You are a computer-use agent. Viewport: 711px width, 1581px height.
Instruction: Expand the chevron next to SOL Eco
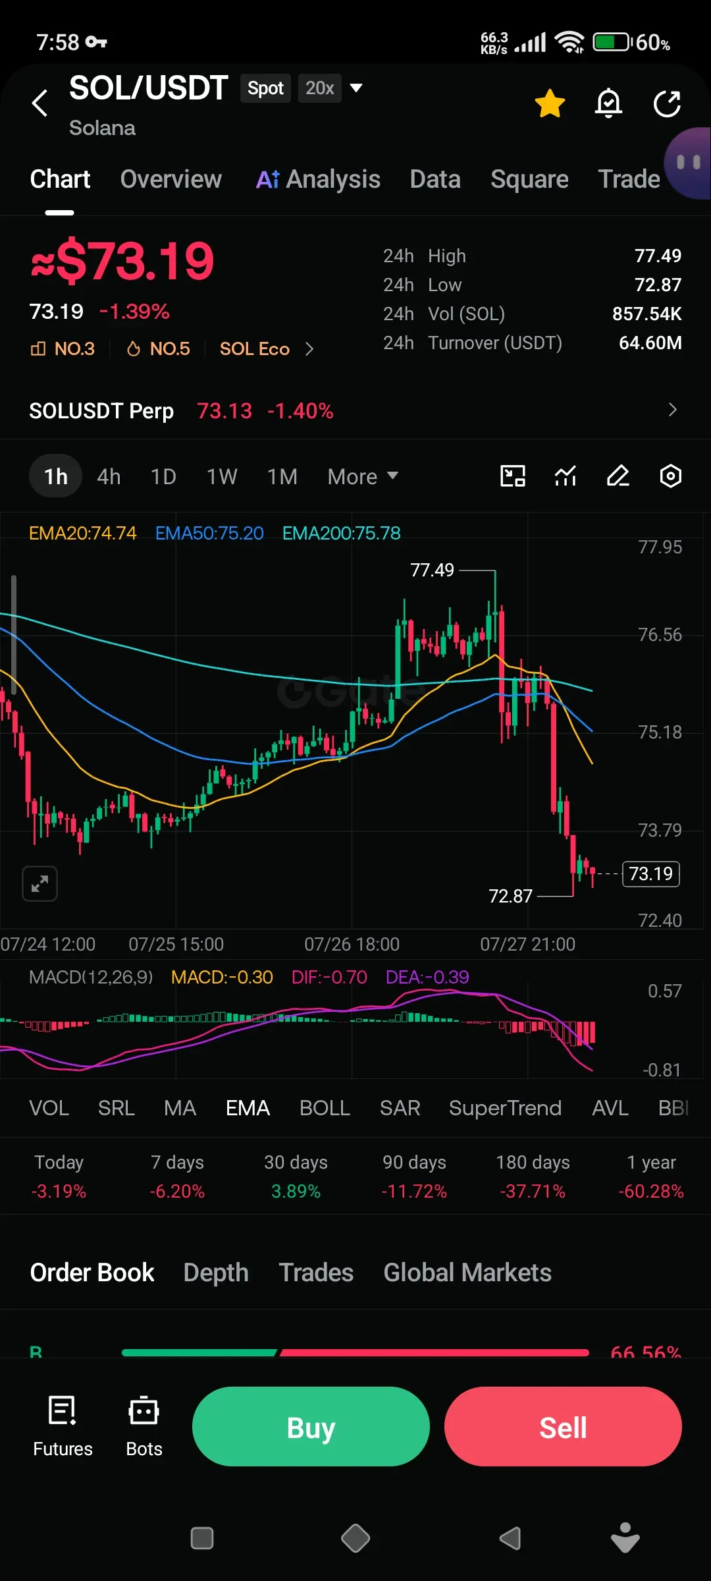point(309,348)
